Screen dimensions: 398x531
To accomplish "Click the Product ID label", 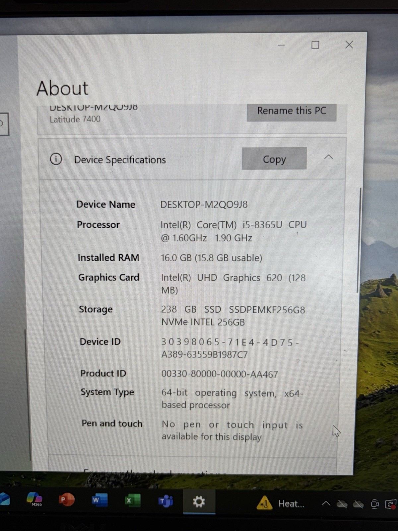I will [x=103, y=373].
